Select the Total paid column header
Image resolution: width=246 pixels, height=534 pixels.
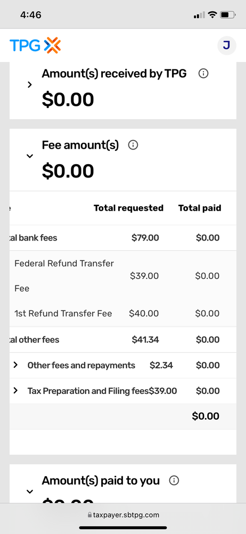(x=200, y=208)
